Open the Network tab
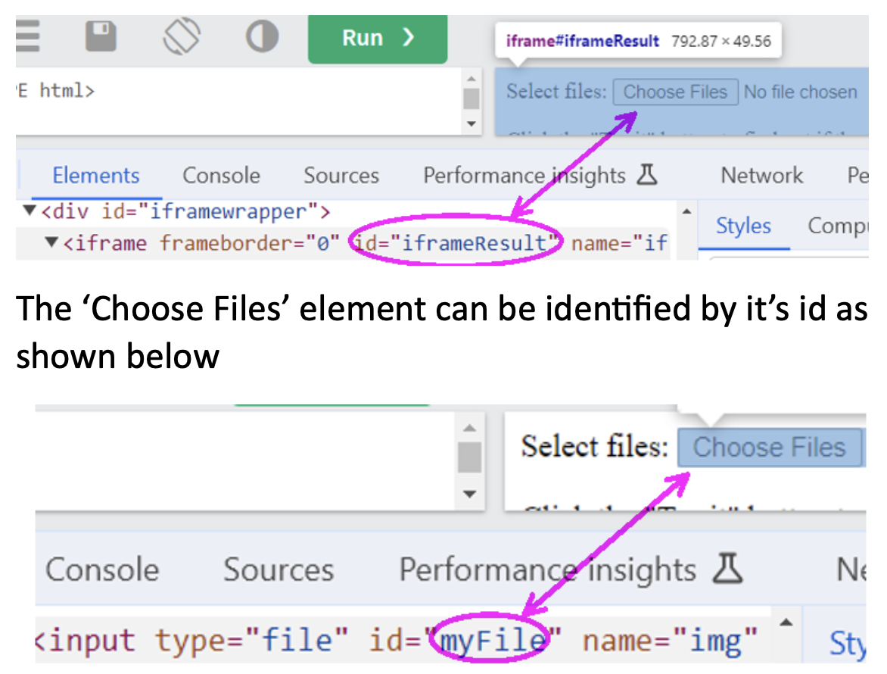Viewport: 887px width, 674px height. pyautogui.click(x=761, y=175)
